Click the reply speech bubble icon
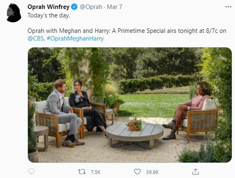 point(31,172)
